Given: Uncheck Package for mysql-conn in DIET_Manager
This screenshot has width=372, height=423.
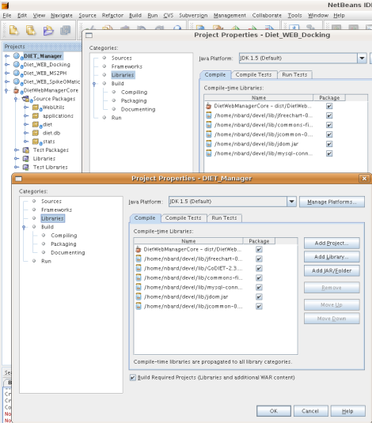Looking at the screenshot, I should pyautogui.click(x=259, y=287).
